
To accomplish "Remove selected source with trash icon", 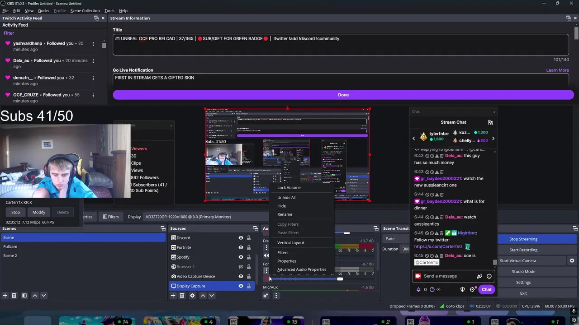I will (x=182, y=296).
